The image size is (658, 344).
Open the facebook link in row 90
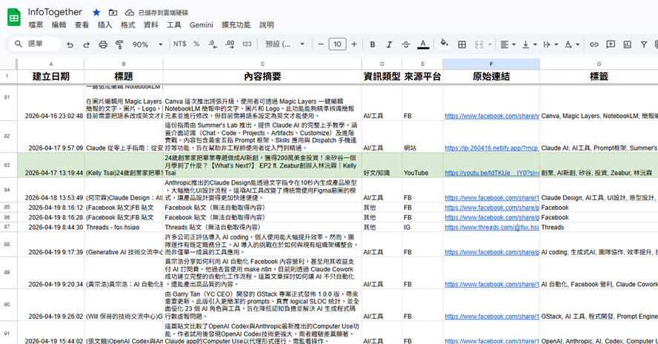[x=491, y=317]
